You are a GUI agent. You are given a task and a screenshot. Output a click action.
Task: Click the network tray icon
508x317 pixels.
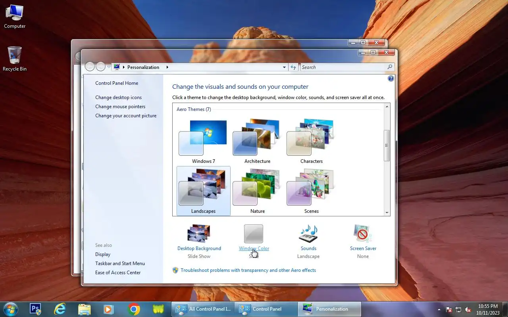pos(458,309)
